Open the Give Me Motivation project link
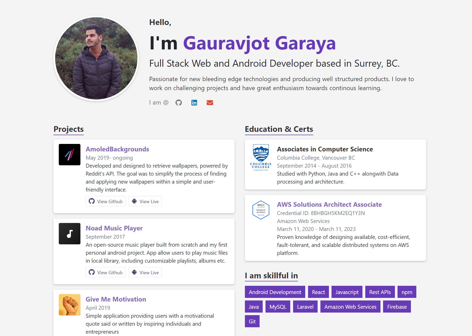The width and height of the screenshot is (472, 336). [x=116, y=299]
